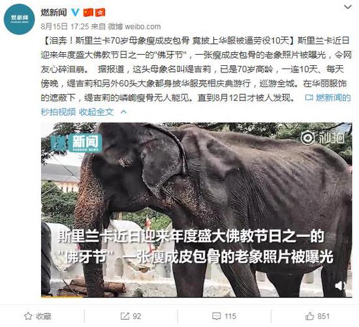
Task: Collapse the full text via 收起全文
Action: click(96, 112)
